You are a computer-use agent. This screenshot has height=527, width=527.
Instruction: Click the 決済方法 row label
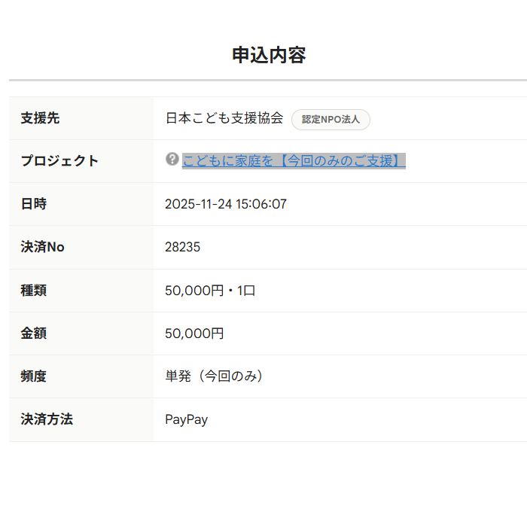(x=47, y=419)
